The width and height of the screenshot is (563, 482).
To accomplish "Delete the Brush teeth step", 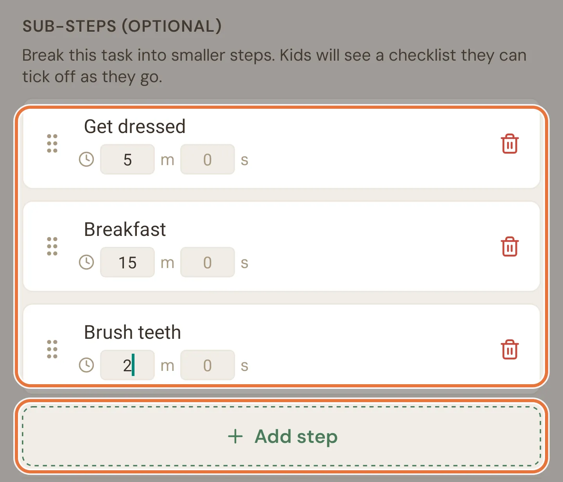I will tap(509, 350).
